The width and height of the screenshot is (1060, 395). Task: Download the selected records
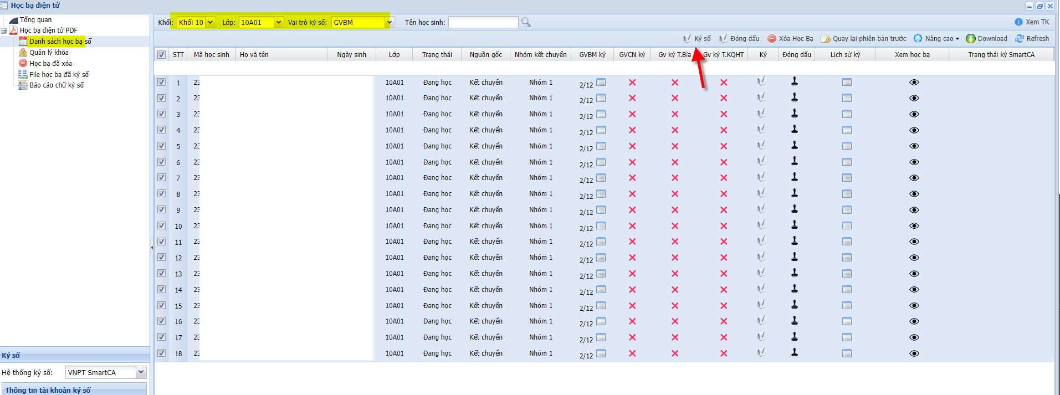pos(986,39)
